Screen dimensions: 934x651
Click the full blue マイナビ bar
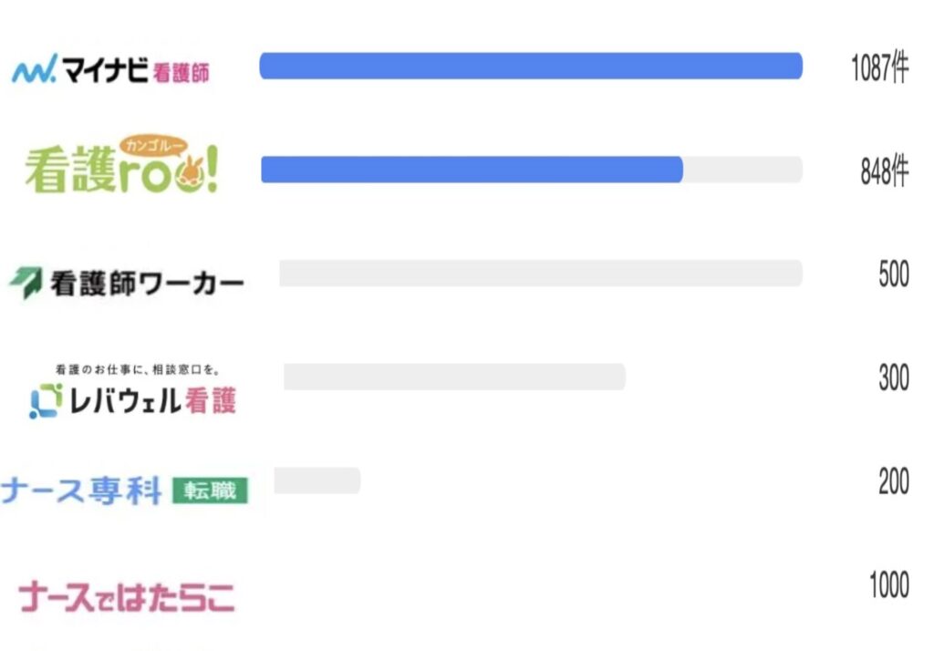click(531, 67)
